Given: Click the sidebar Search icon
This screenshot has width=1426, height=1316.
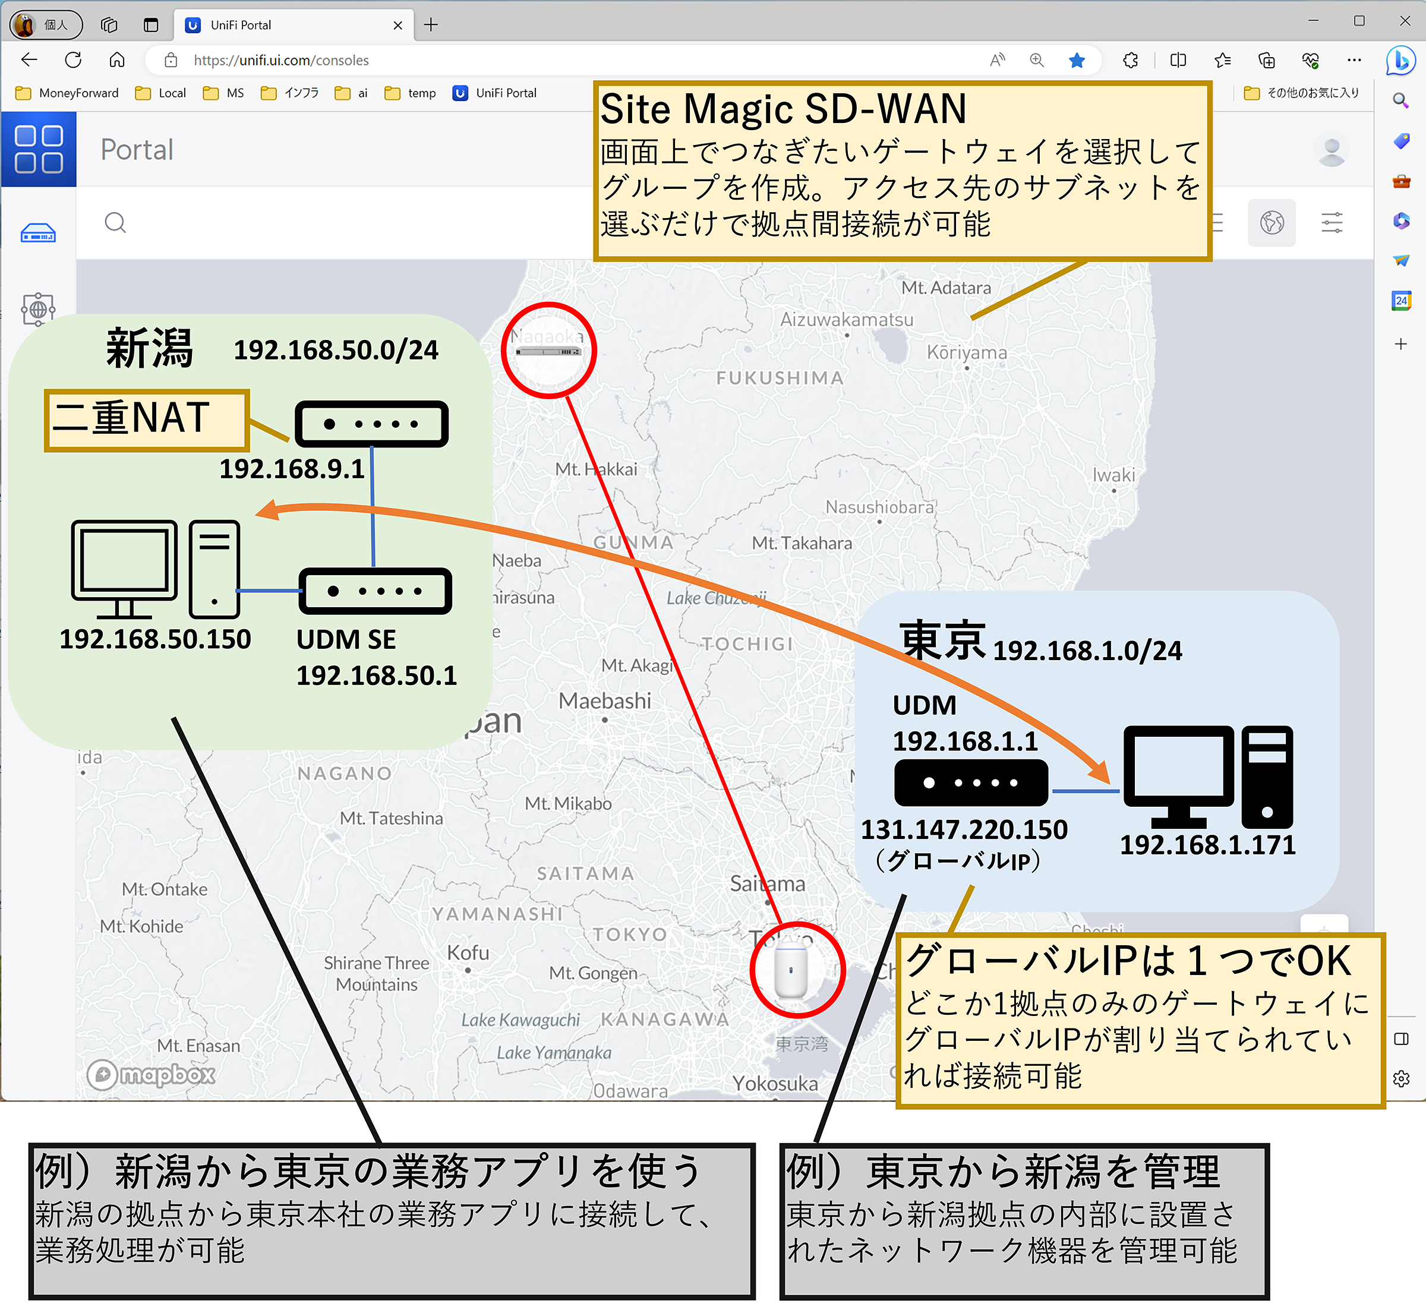Looking at the screenshot, I should pyautogui.click(x=1401, y=100).
